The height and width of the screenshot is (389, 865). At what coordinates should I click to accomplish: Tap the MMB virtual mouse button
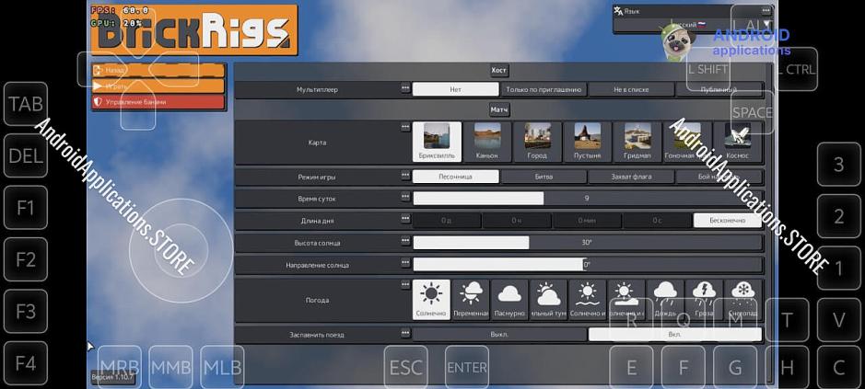pyautogui.click(x=171, y=368)
